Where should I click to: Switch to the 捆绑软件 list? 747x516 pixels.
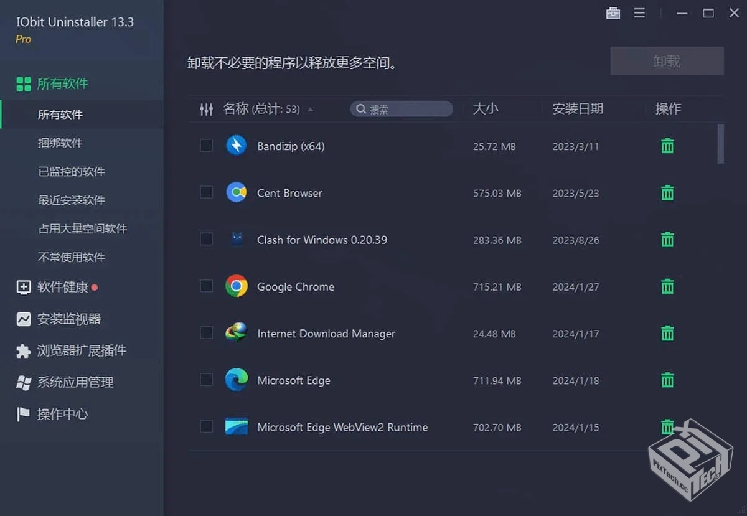pyautogui.click(x=60, y=143)
